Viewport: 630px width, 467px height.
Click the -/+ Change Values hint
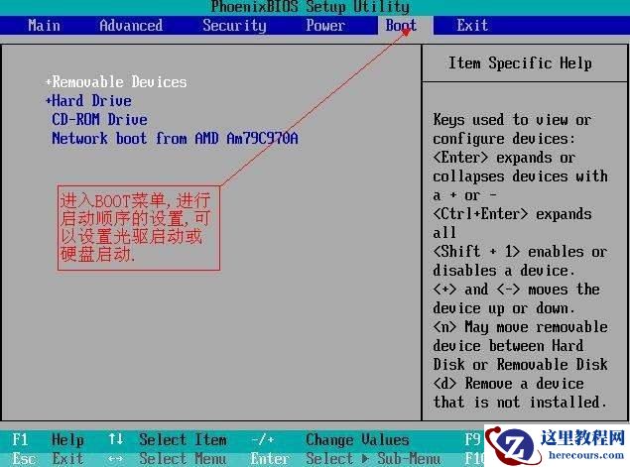point(330,440)
